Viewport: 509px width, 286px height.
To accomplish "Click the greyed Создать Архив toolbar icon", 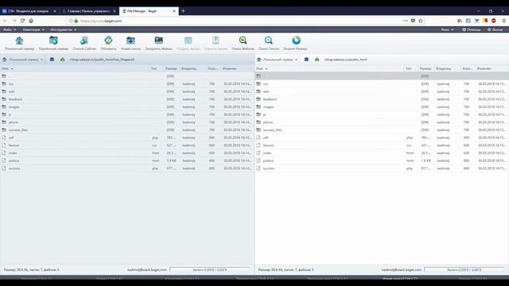I will pos(188,43).
